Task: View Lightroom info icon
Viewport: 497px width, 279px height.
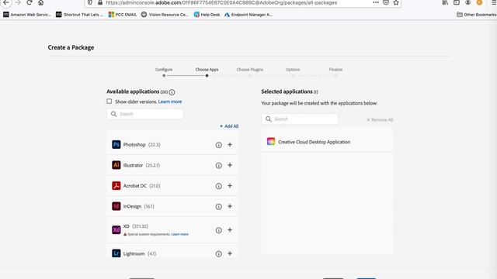Action: [219, 253]
